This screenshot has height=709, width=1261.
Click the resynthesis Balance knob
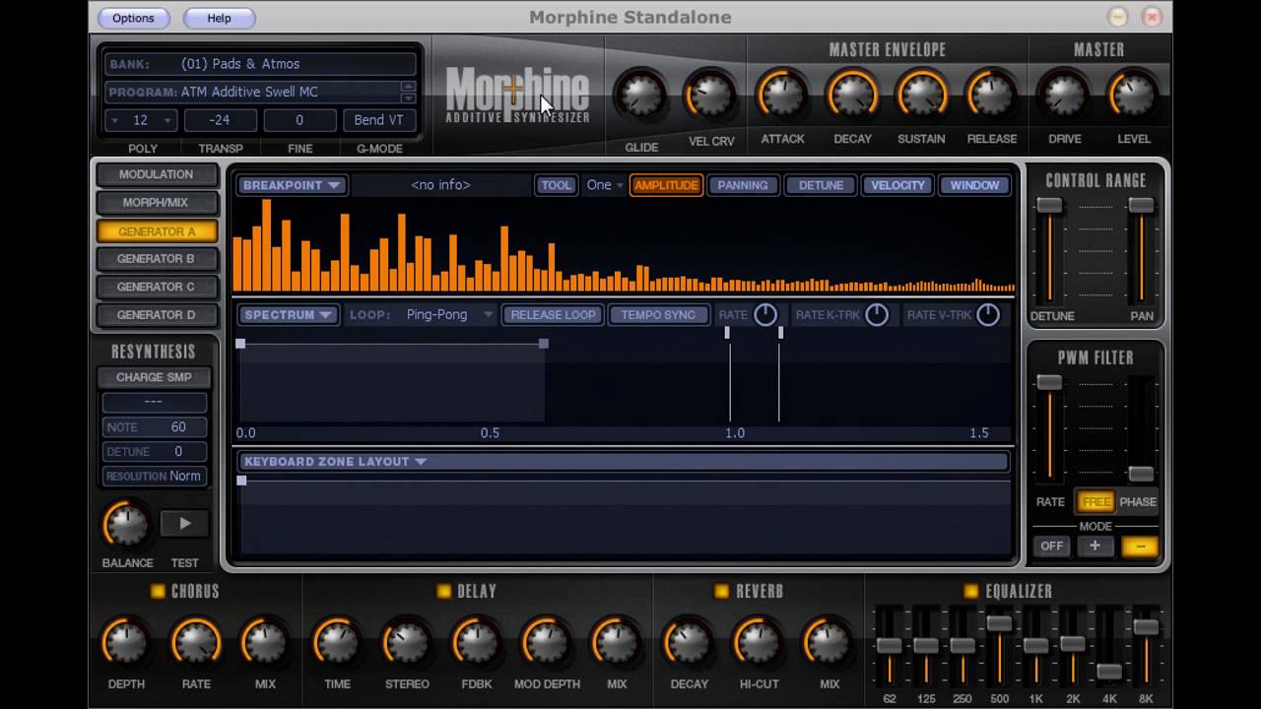[126, 525]
